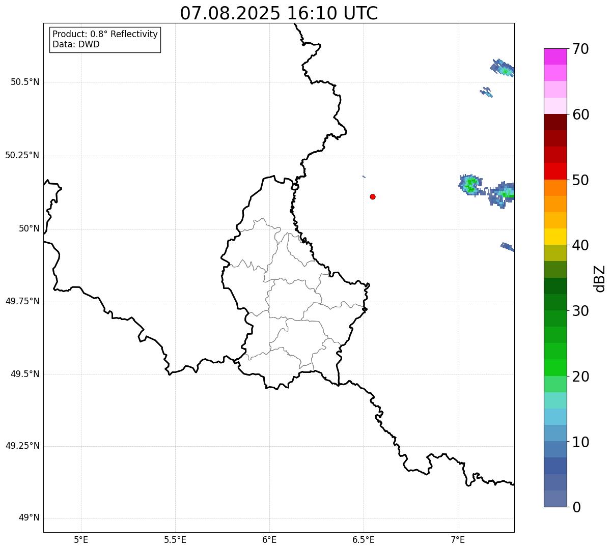This screenshot has height=550, width=612.
Task: Click the 50.5°N latitude label
Action: pyautogui.click(x=25, y=82)
